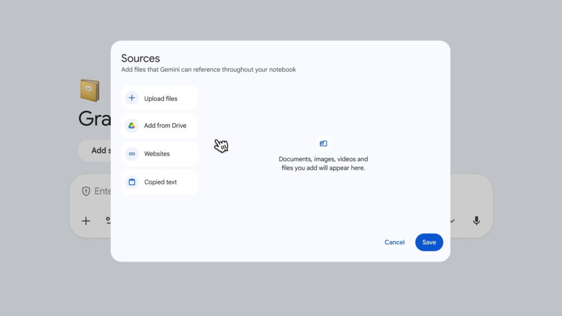Click the chain link icon beside Websites
The height and width of the screenshot is (316, 562).
click(132, 154)
